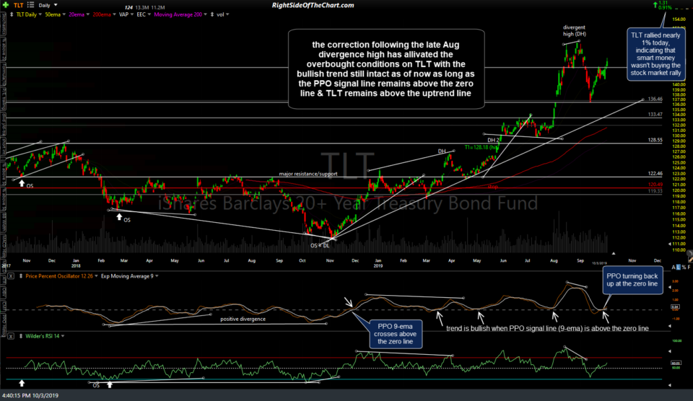This screenshot has width=693, height=401.
Task: Toggle the F scale option
Action: click(x=689, y=267)
